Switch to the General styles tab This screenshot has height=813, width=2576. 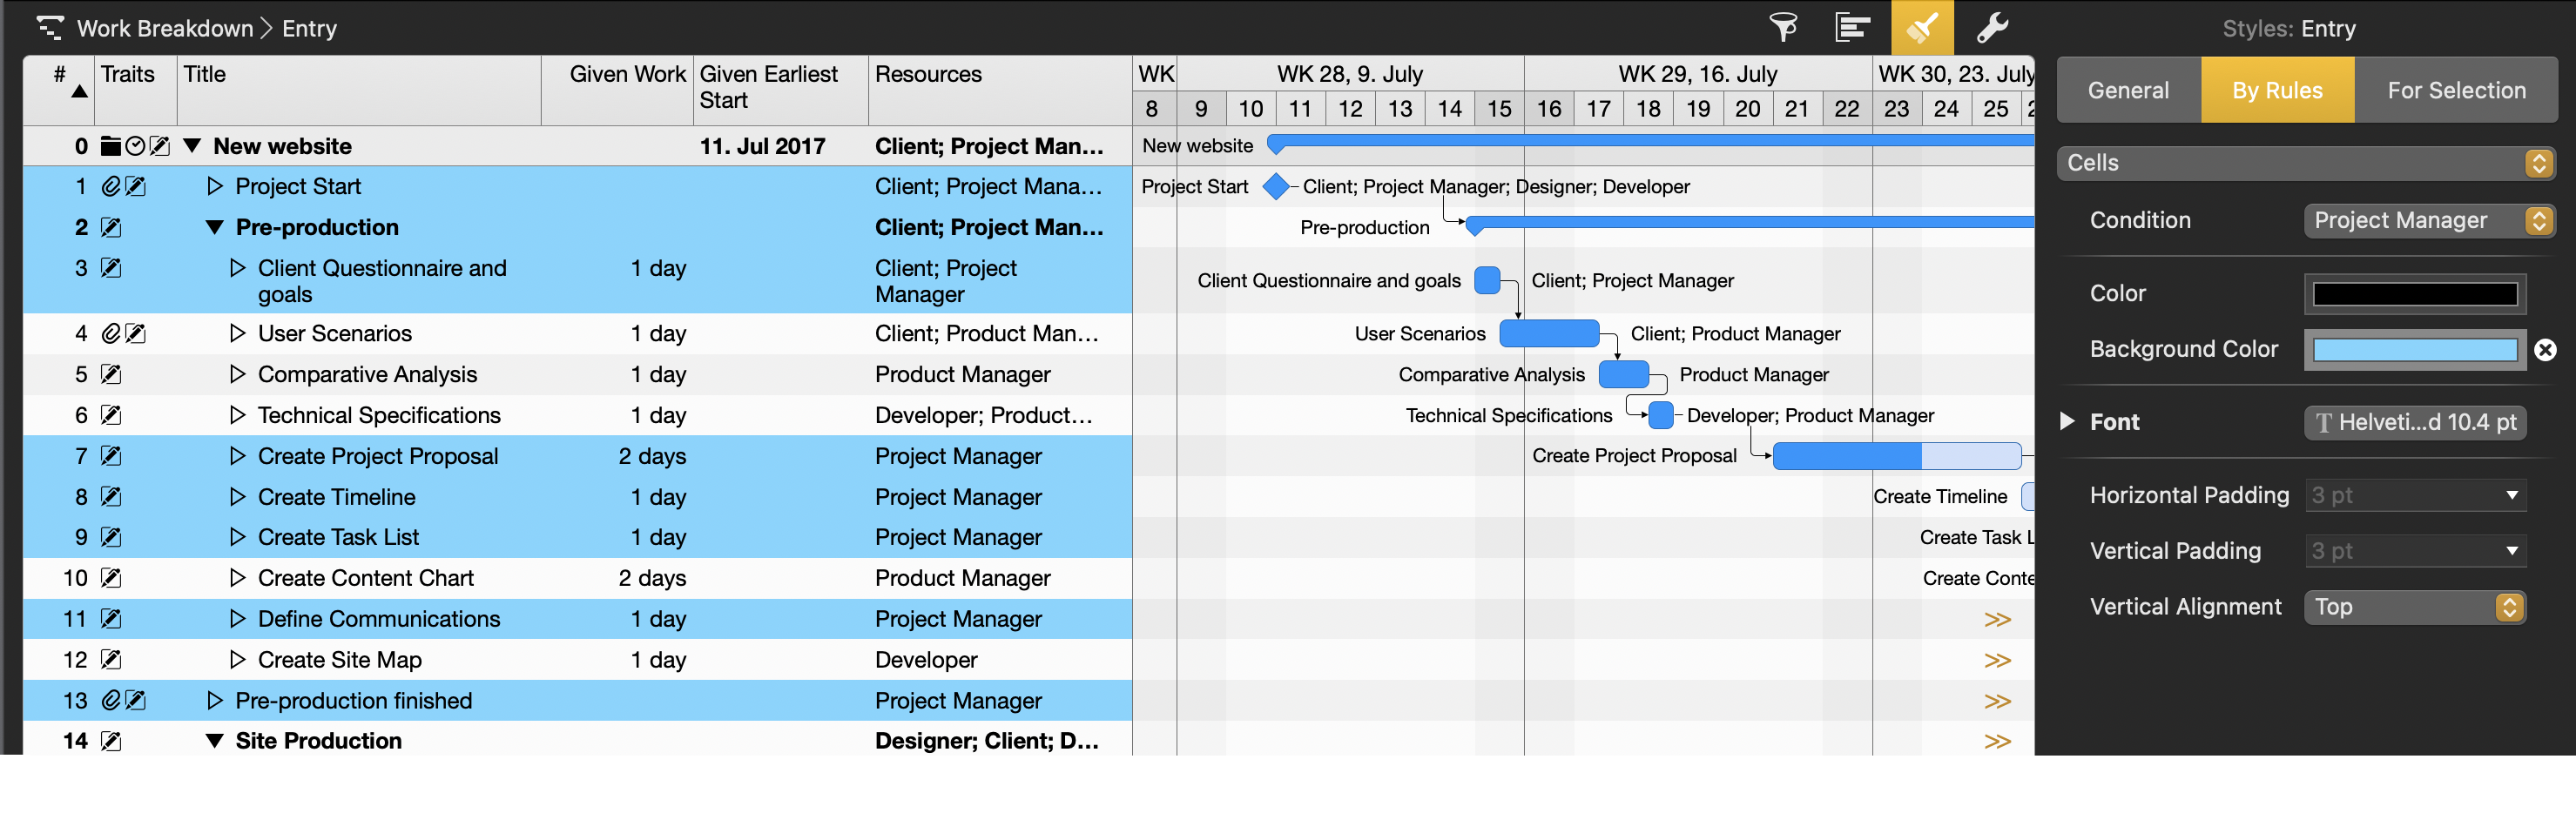pos(2128,90)
